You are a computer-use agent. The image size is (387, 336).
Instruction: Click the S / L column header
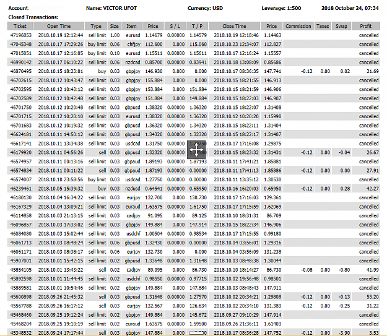click(x=175, y=26)
